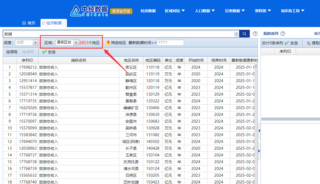Click the 筛选地区 location pin icon

[108, 43]
